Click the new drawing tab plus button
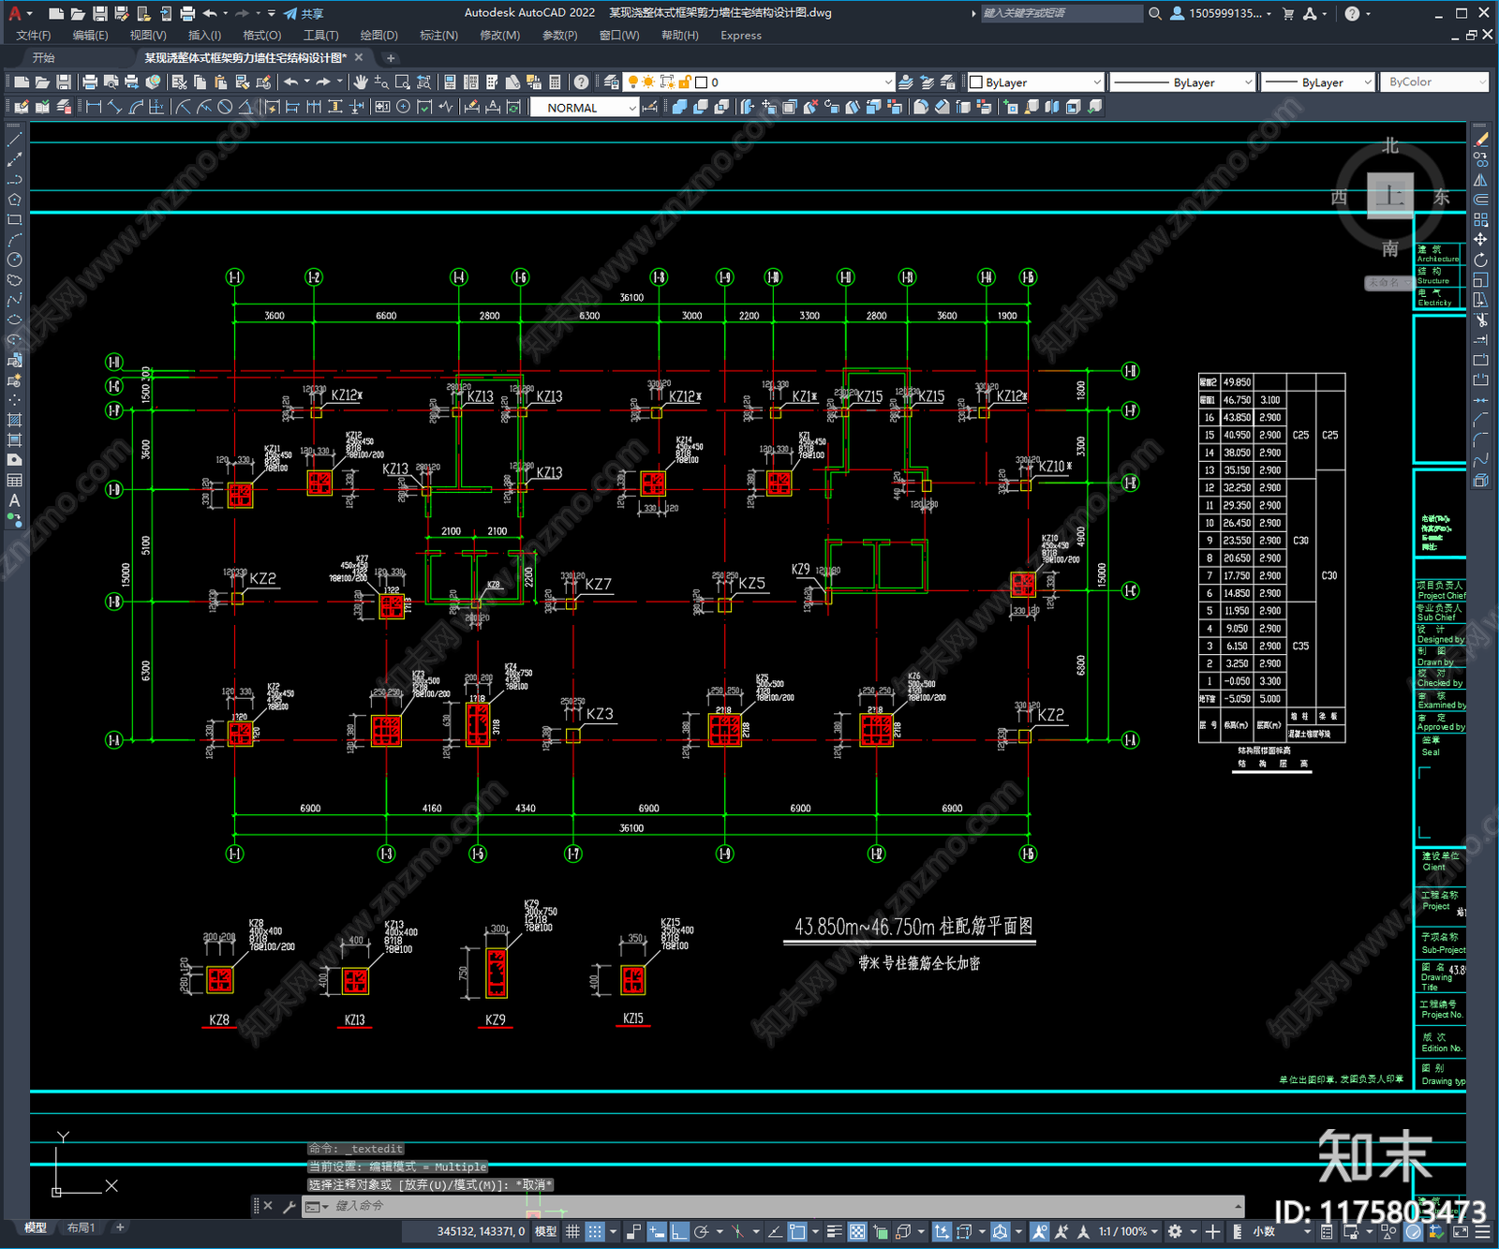Viewport: 1499px width, 1249px height. (x=392, y=58)
